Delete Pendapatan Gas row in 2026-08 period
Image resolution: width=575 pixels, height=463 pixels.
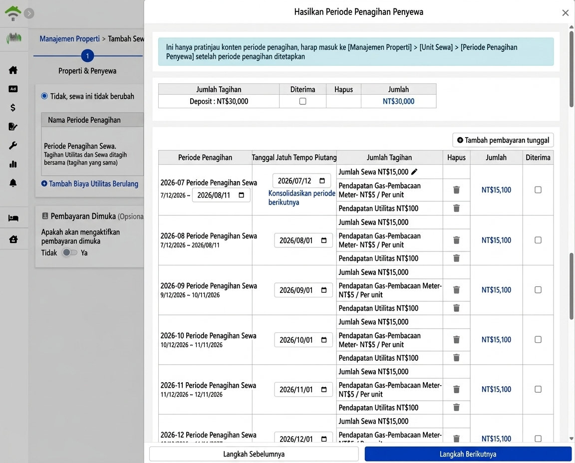click(x=457, y=240)
